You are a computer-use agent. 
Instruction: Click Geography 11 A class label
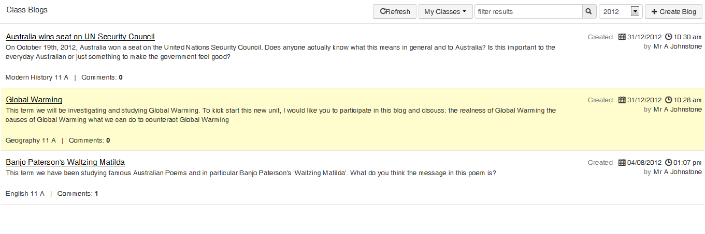click(31, 141)
